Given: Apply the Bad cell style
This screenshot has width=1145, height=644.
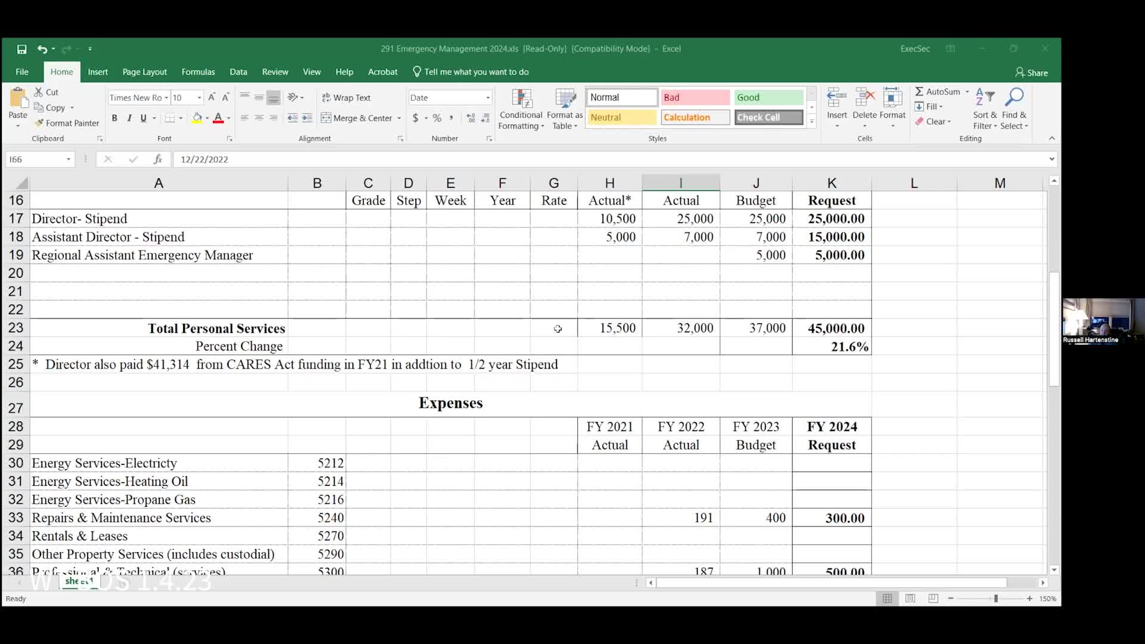Looking at the screenshot, I should pos(695,97).
